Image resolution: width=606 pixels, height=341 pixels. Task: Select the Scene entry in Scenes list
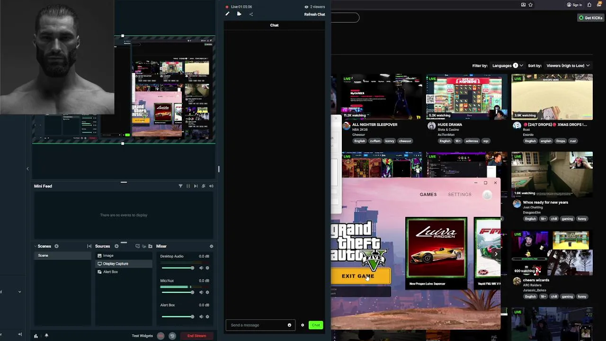pyautogui.click(x=62, y=255)
